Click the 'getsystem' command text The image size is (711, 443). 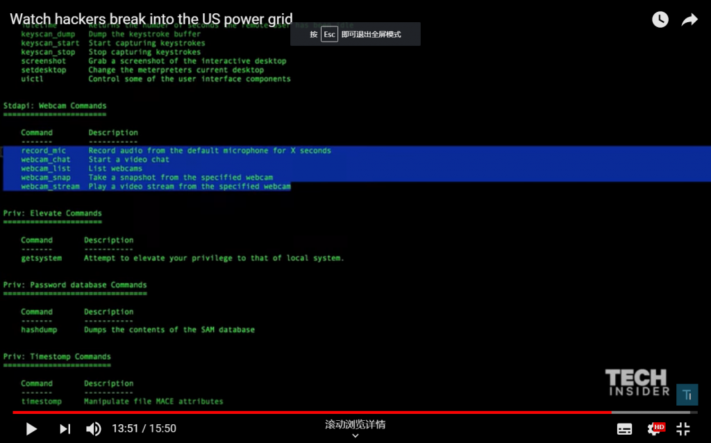click(41, 258)
